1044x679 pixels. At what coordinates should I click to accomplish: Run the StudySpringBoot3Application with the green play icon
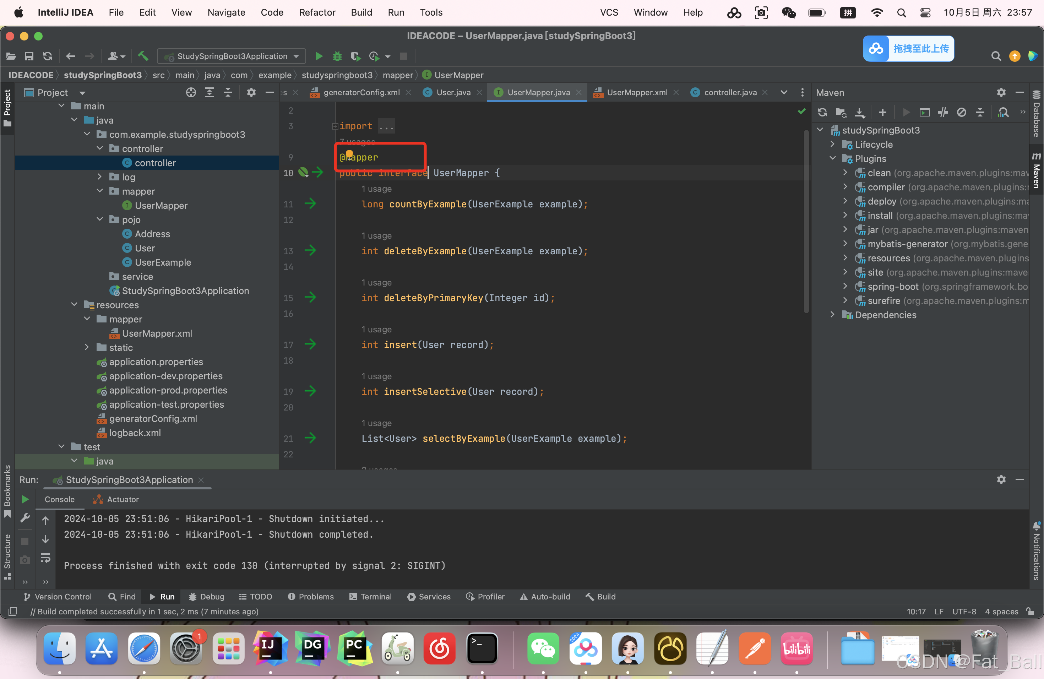(x=319, y=56)
